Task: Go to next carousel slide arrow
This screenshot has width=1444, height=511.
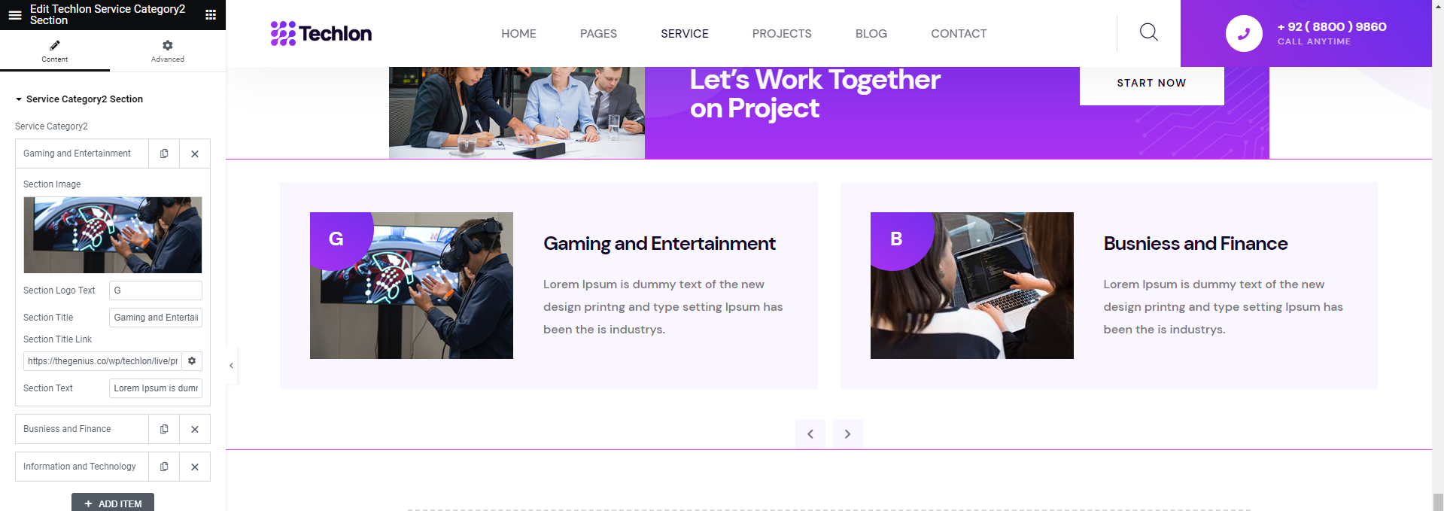Action: click(x=848, y=434)
